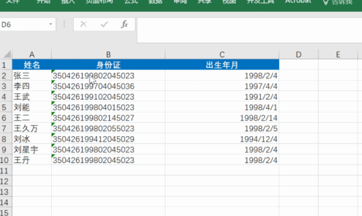
Task: Click the birth date 1998/2/14
Action: tap(259, 118)
